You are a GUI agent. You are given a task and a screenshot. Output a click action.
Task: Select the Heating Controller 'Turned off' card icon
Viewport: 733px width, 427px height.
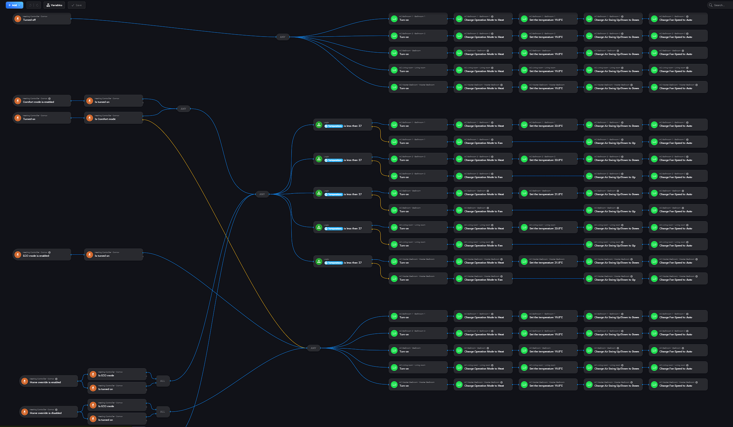(x=18, y=19)
